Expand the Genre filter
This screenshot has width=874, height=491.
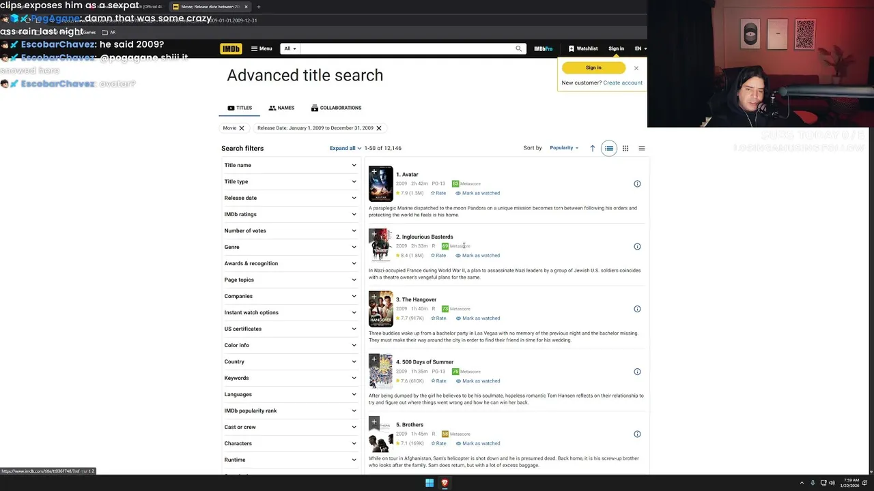[x=290, y=247]
